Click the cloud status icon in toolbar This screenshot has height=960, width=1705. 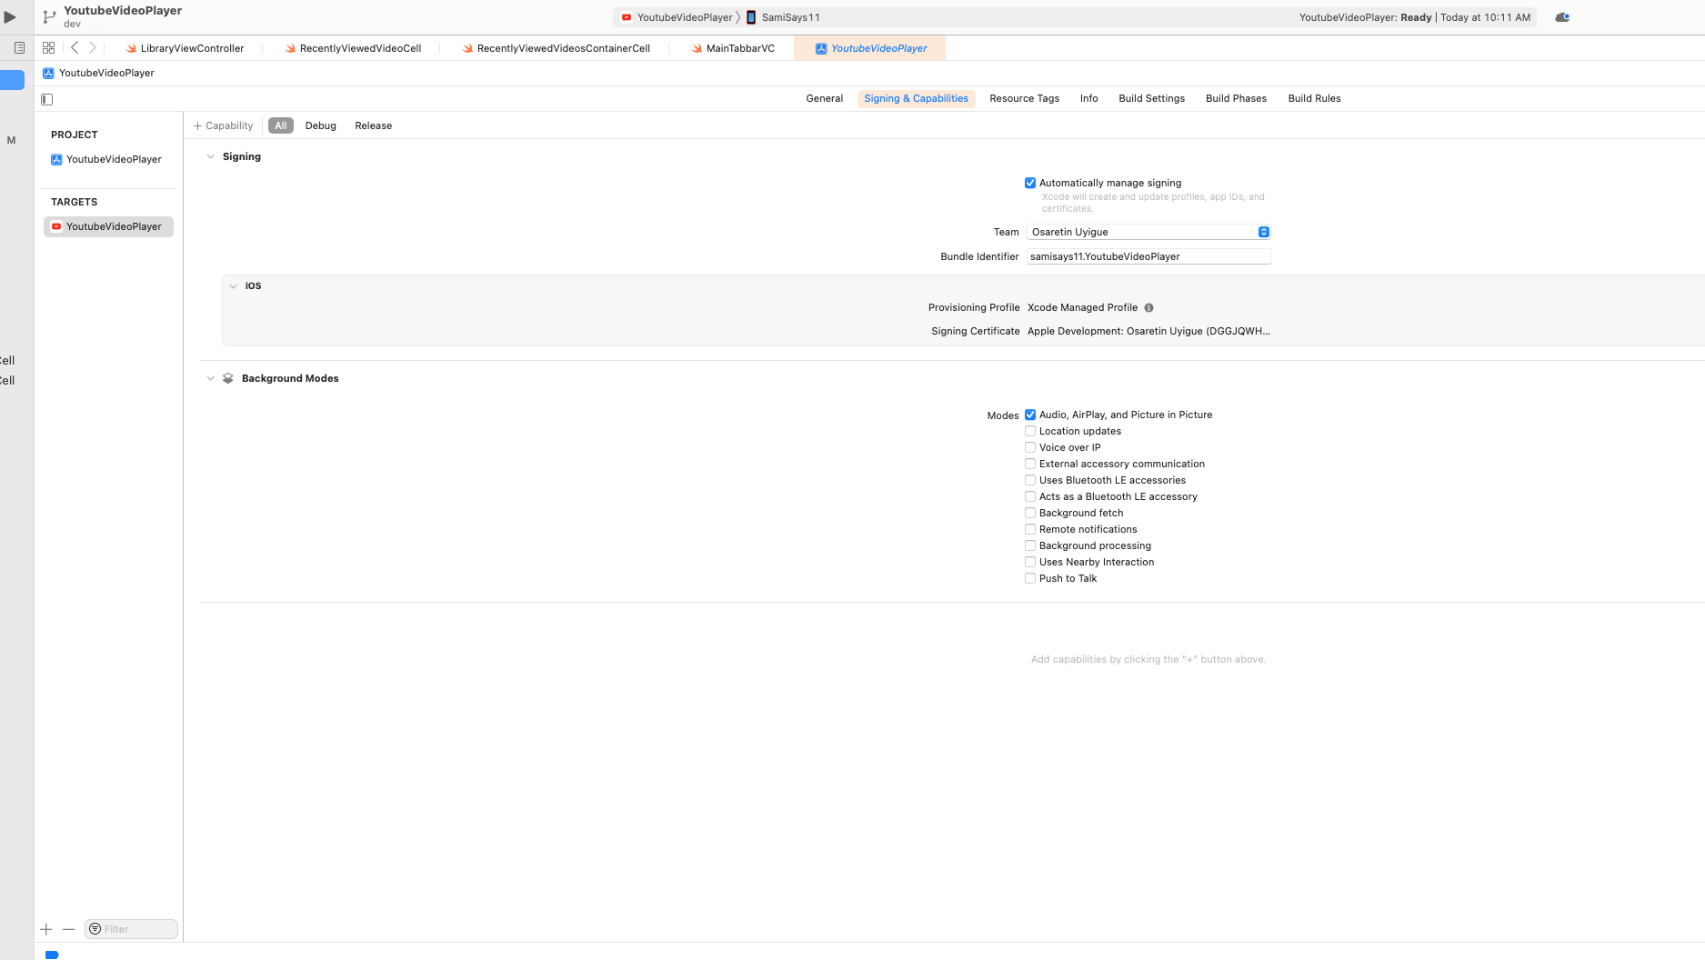tap(1561, 16)
